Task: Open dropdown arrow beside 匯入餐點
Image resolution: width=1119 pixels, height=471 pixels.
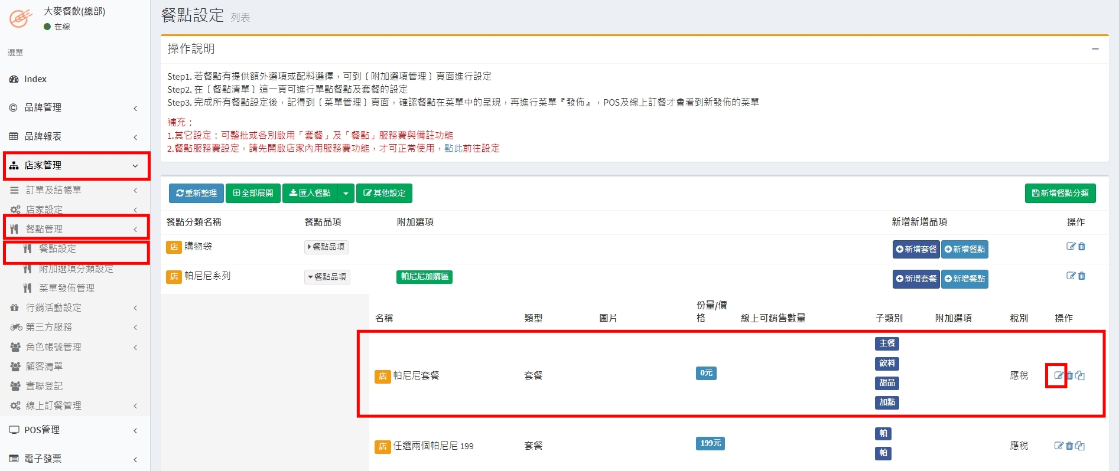Action: coord(346,194)
